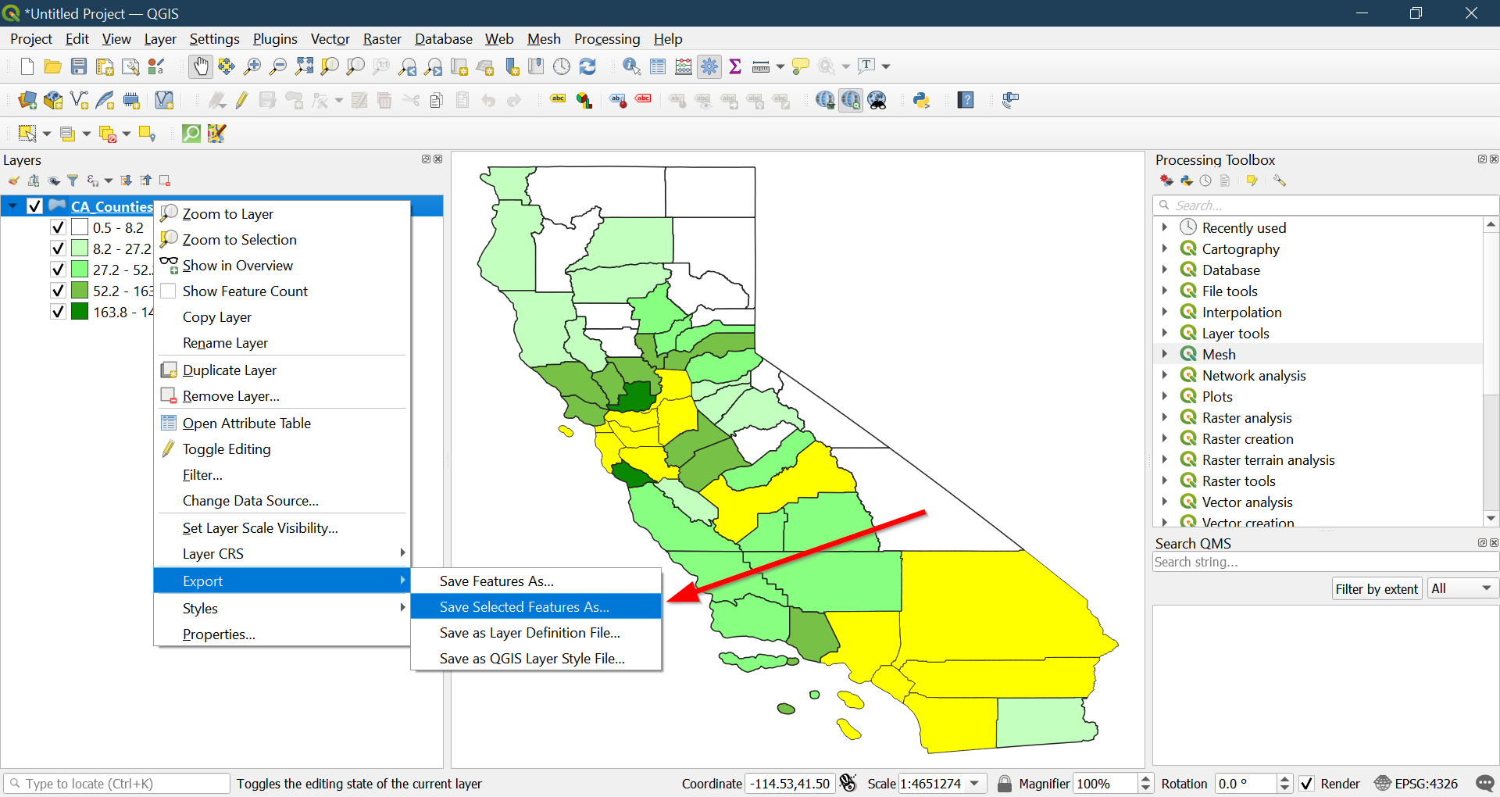Click the Save Project floppy icon
Image resolution: width=1500 pixels, height=797 pixels.
point(79,67)
